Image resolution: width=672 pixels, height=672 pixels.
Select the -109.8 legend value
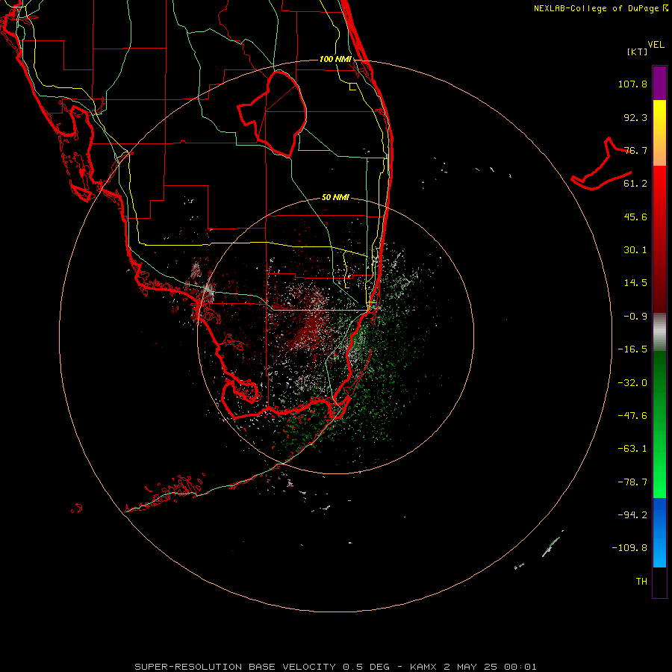tap(629, 548)
